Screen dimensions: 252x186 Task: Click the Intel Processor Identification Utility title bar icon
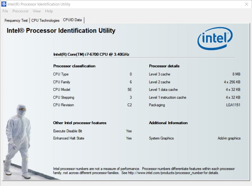[x=4, y=4]
